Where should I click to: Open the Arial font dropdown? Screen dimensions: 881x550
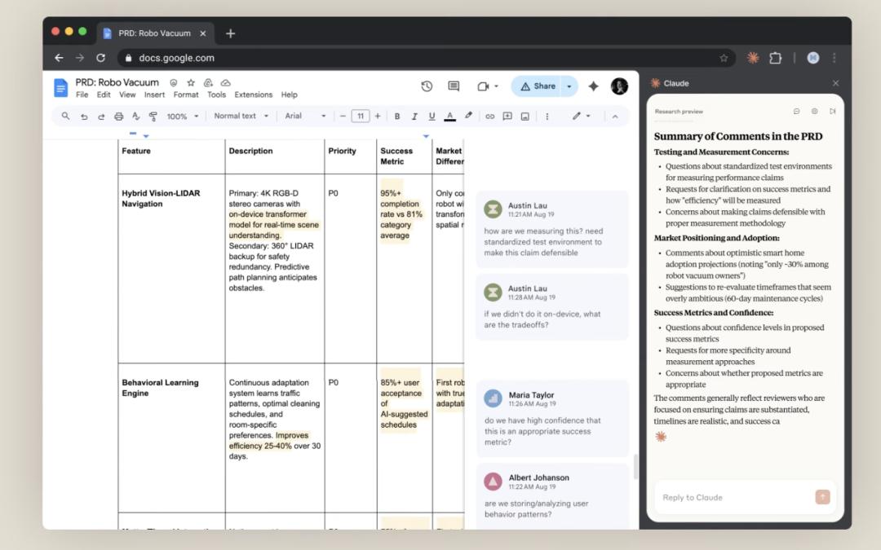[x=305, y=117]
